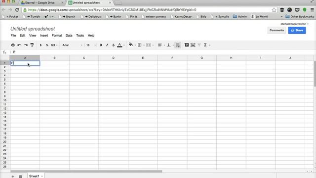Insert a comment via toolbar icon
The width and height of the screenshot is (316, 178).
[x=187, y=45]
